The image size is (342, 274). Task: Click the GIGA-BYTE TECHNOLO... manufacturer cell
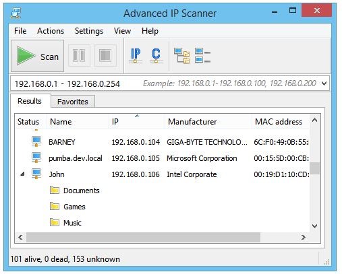207,142
